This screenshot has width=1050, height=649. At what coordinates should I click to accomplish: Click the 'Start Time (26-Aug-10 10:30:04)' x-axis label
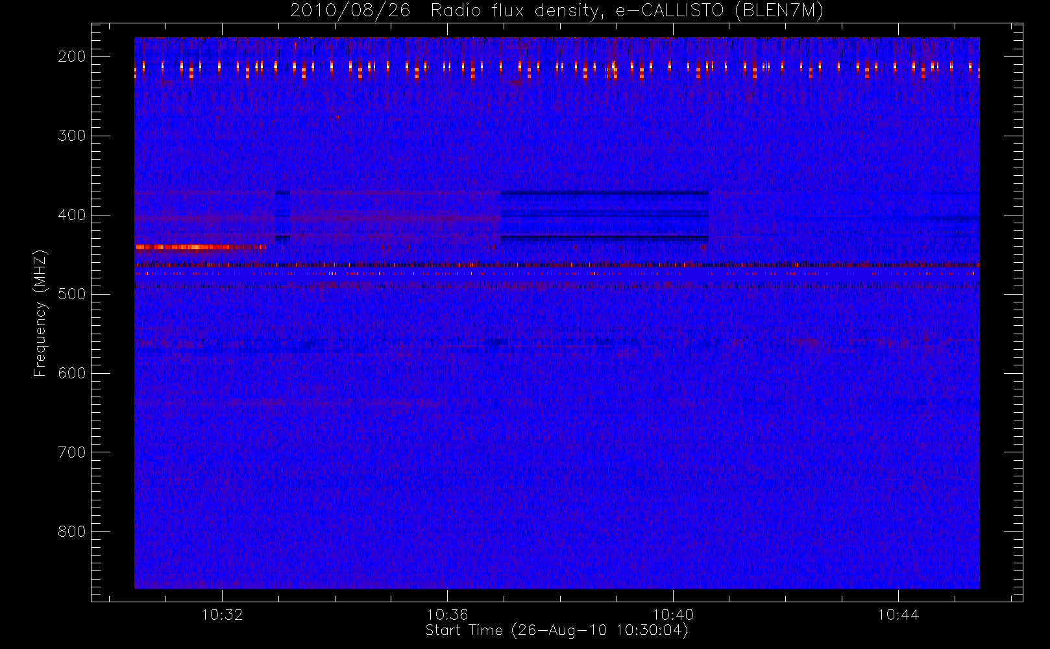(556, 630)
